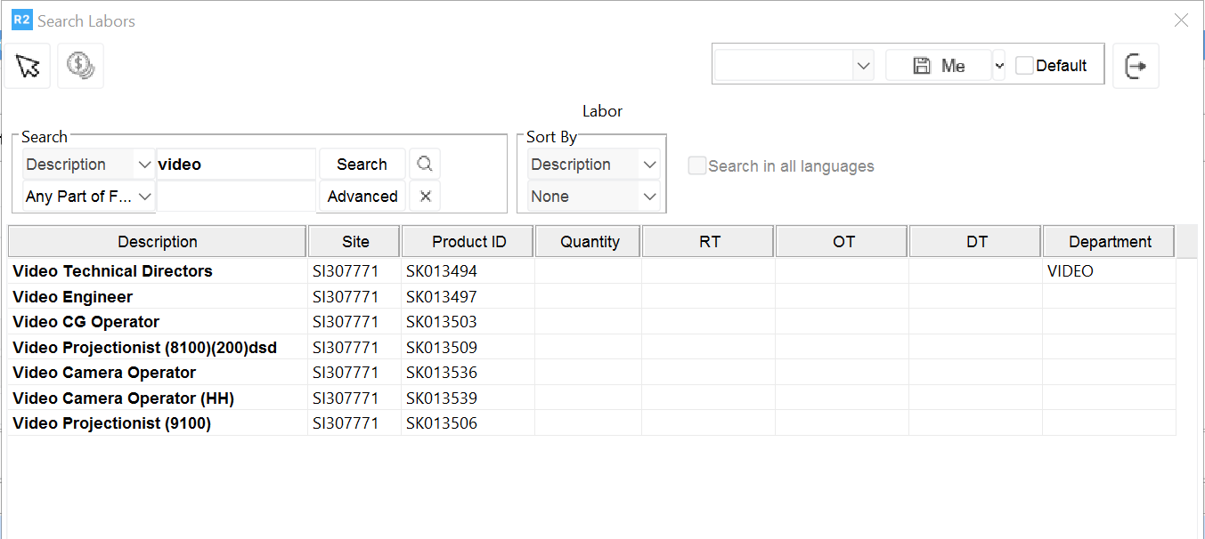Open the Sort By Description dropdown
1205x539 pixels.
(x=649, y=165)
